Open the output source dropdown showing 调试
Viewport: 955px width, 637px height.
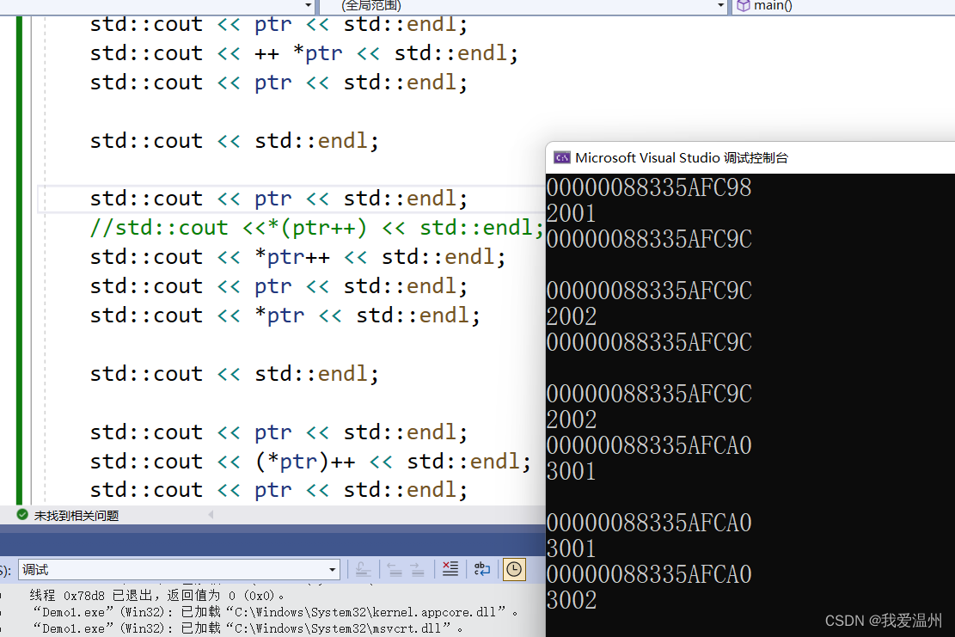click(x=179, y=569)
